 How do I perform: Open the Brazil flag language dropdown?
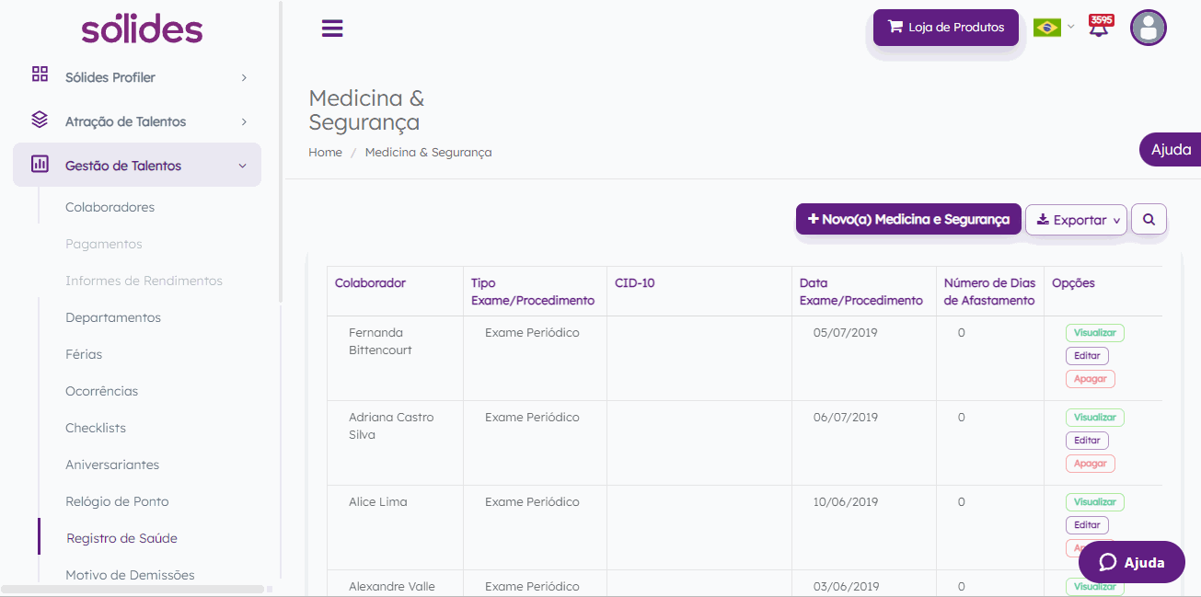click(x=1053, y=28)
